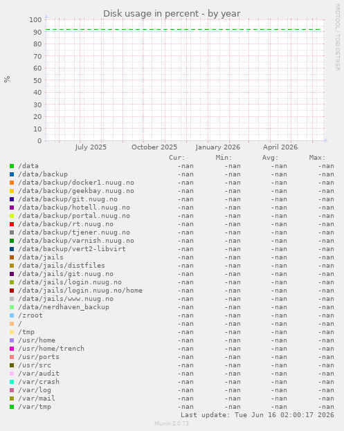Image resolution: width=344 pixels, height=431 pixels.
Task: Click the January 2026 axis label
Action: (x=218, y=147)
